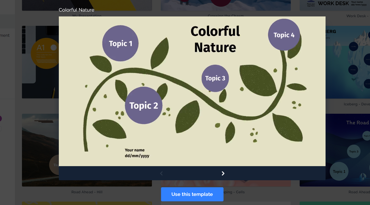The width and height of the screenshot is (370, 205).
Task: Click the white Colorful Nature title above preview
Action: tap(77, 10)
